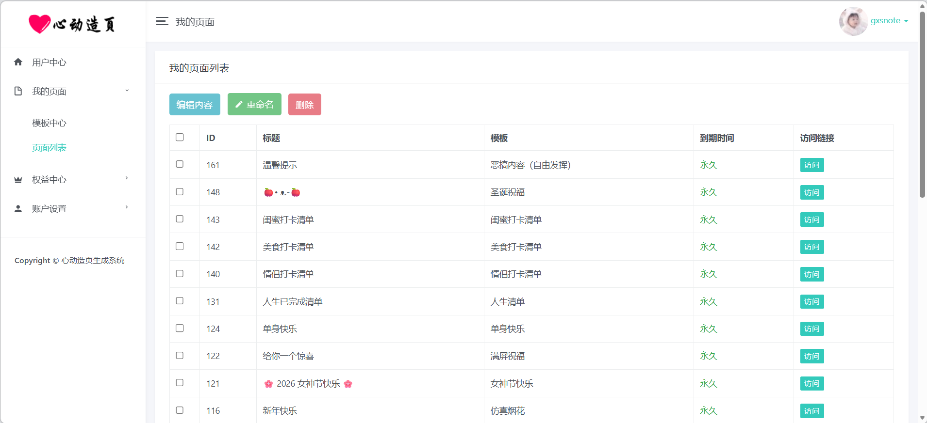Click the crown icon for 权益中心

pyautogui.click(x=18, y=180)
